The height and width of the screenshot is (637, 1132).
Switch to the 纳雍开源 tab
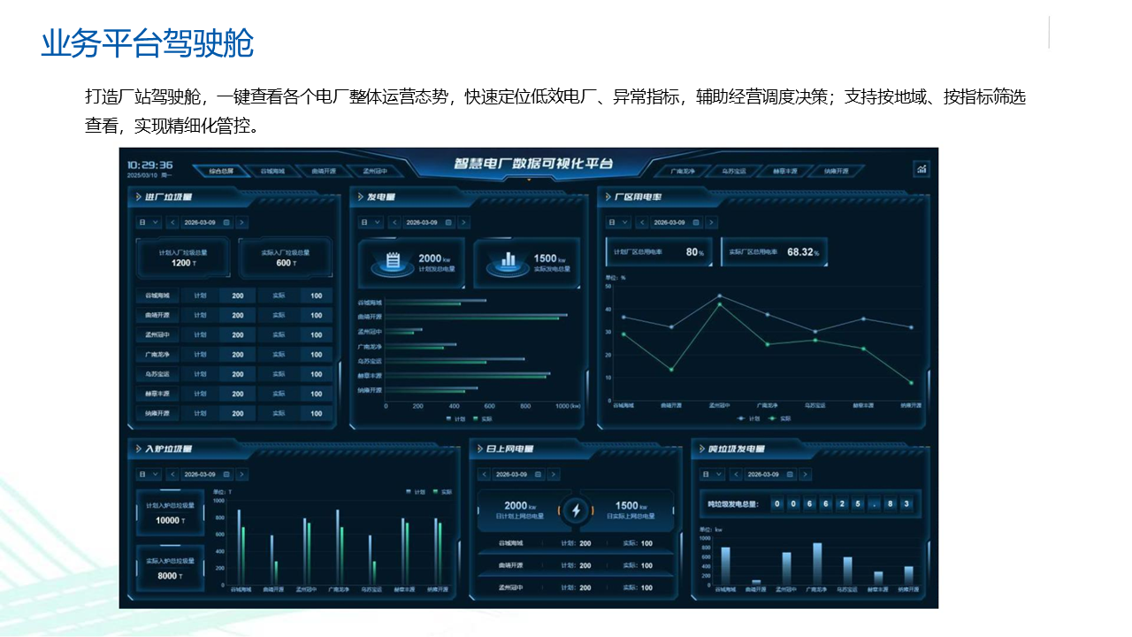(x=835, y=171)
